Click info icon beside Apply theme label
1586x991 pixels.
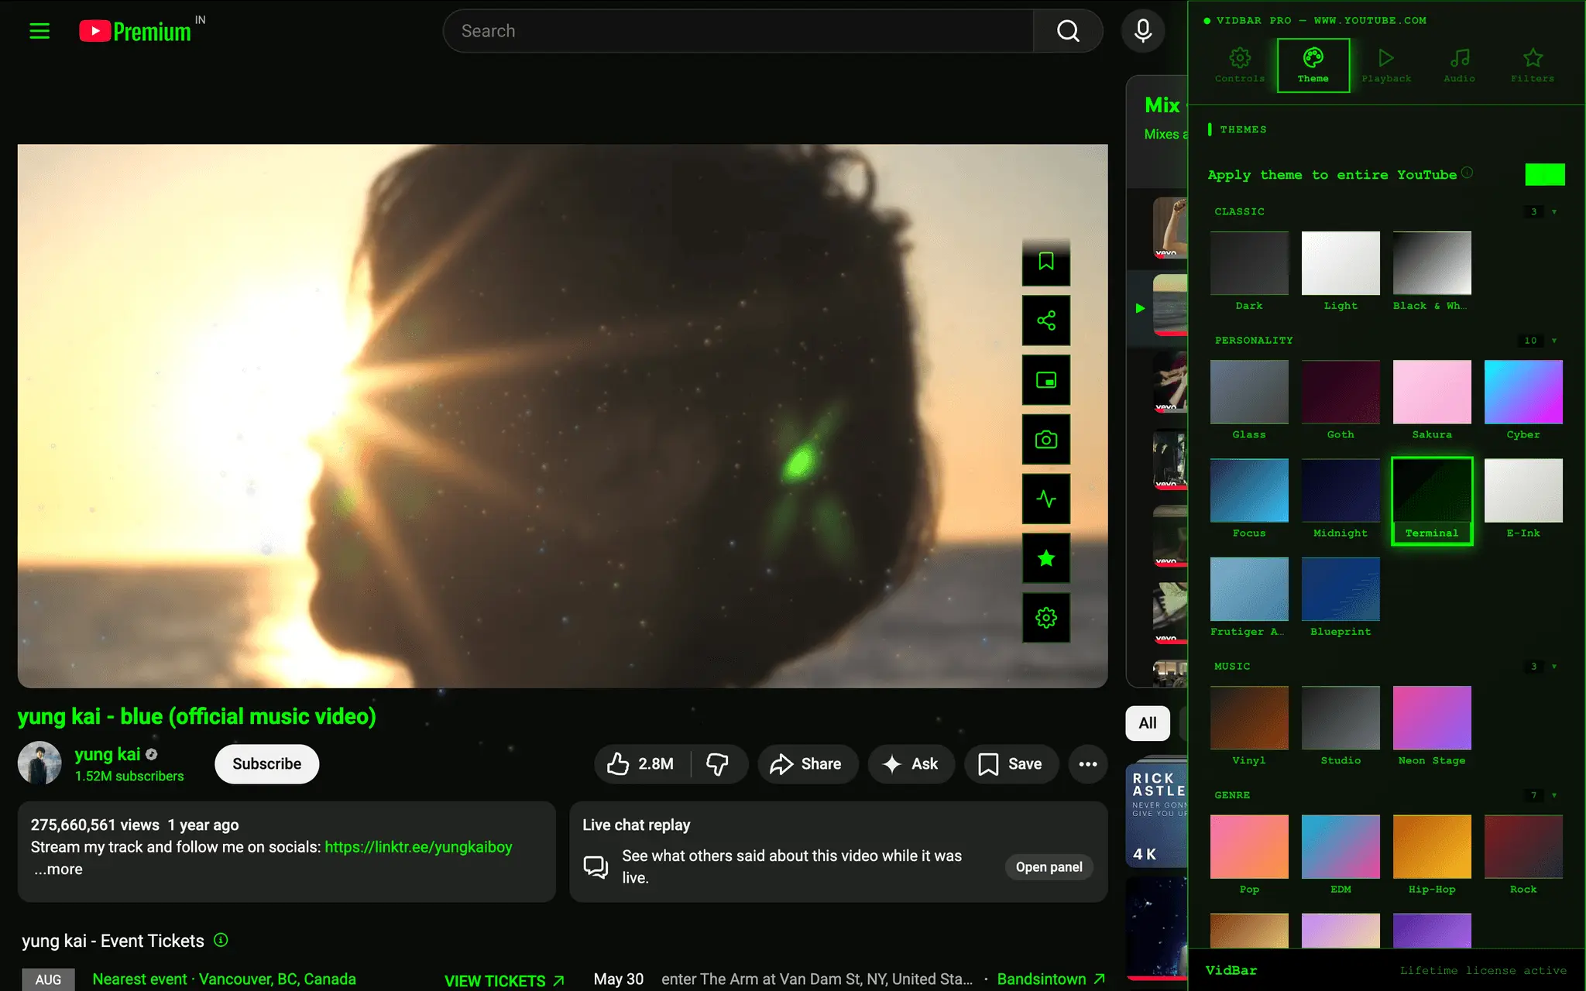[x=1468, y=173]
